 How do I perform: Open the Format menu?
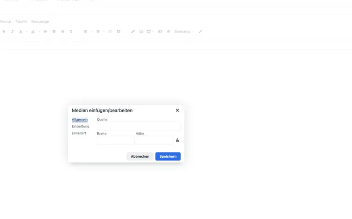coord(6,22)
